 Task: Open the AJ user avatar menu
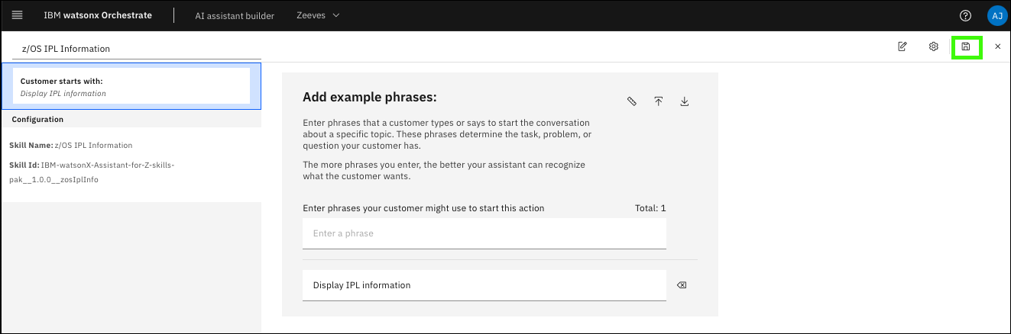[996, 15]
